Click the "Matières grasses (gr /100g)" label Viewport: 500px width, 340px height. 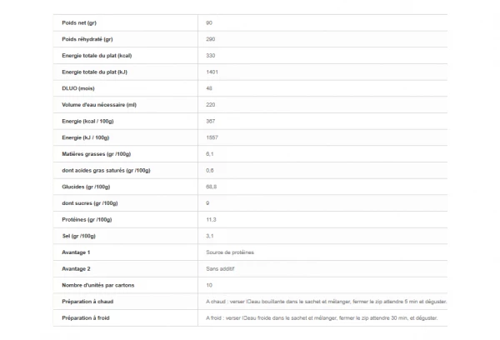tap(97, 153)
